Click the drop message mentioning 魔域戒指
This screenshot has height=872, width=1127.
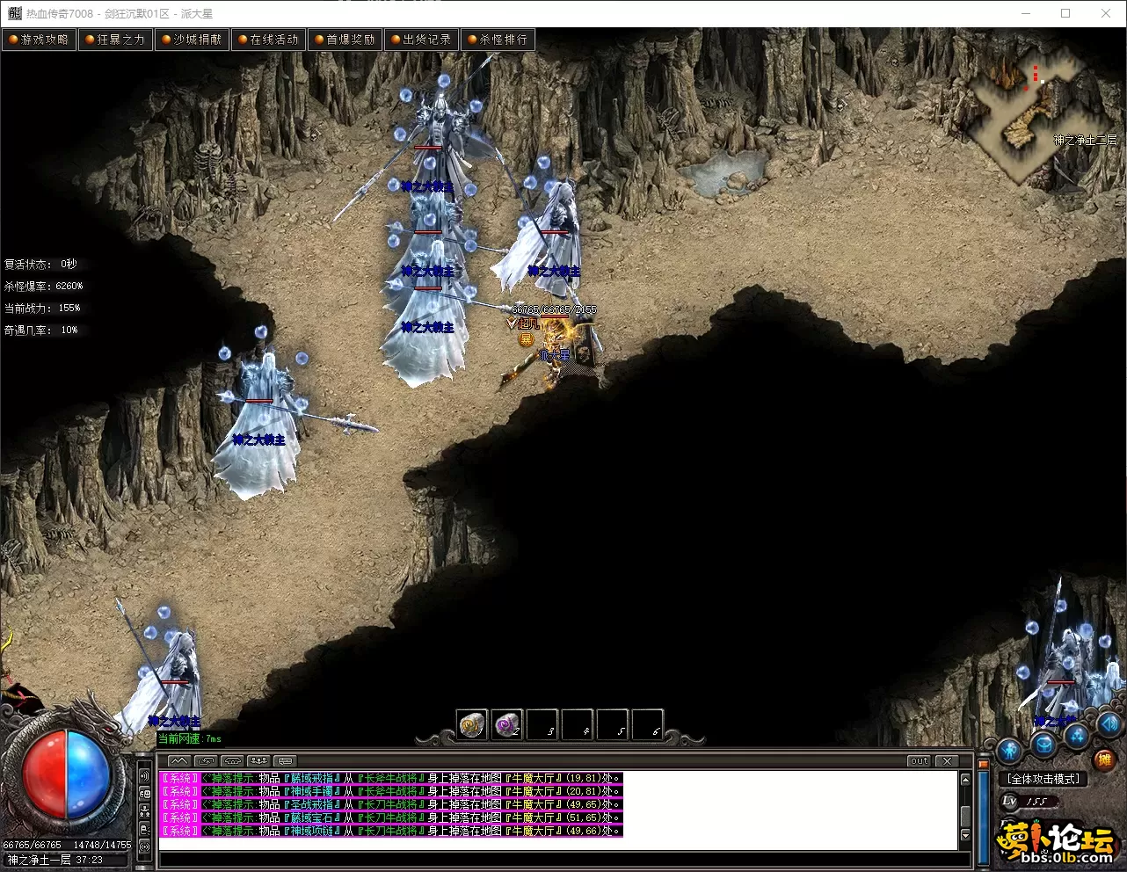[390, 778]
